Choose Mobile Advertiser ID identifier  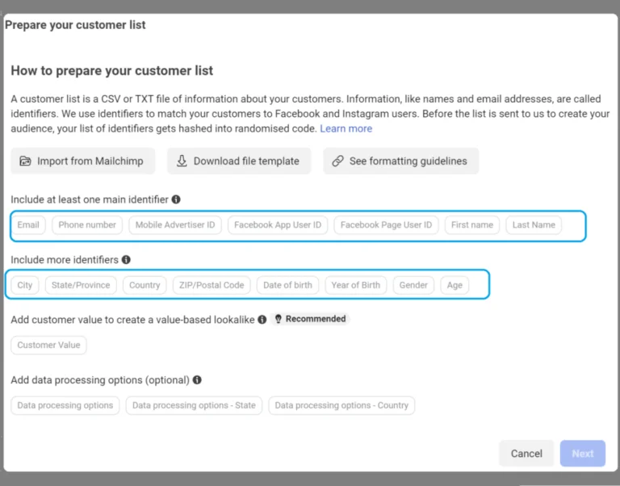175,225
